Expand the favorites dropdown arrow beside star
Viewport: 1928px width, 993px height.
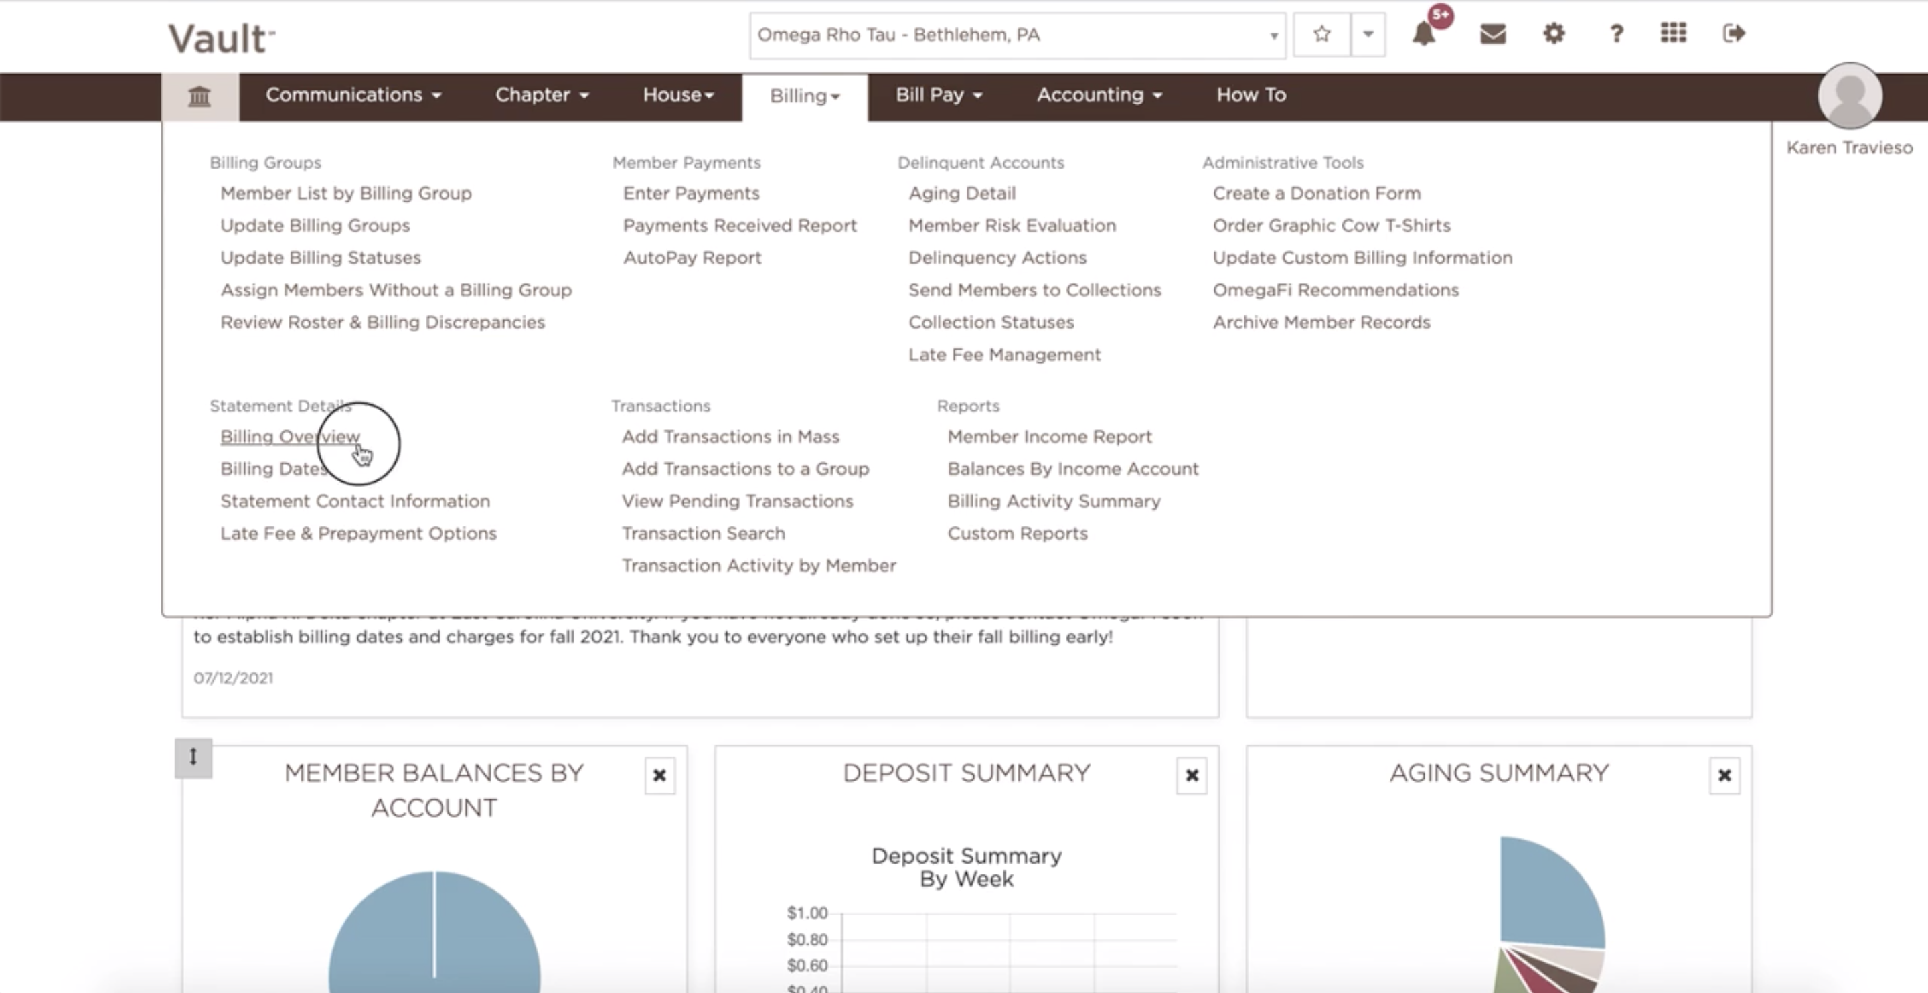click(1368, 34)
